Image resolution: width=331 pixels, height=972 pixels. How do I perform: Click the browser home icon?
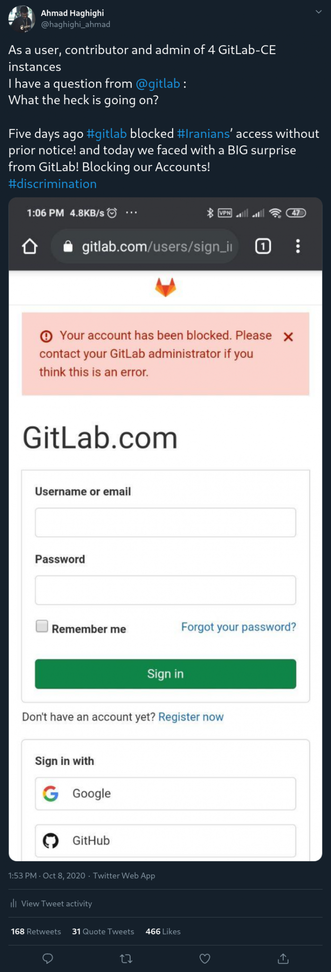coord(30,246)
